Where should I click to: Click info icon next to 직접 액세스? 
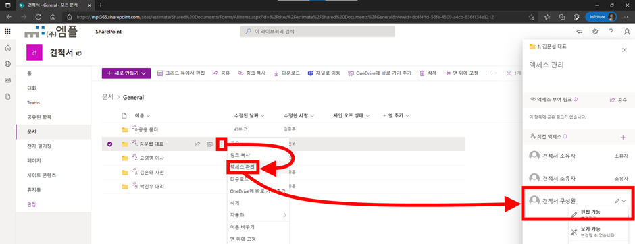(x=565, y=137)
